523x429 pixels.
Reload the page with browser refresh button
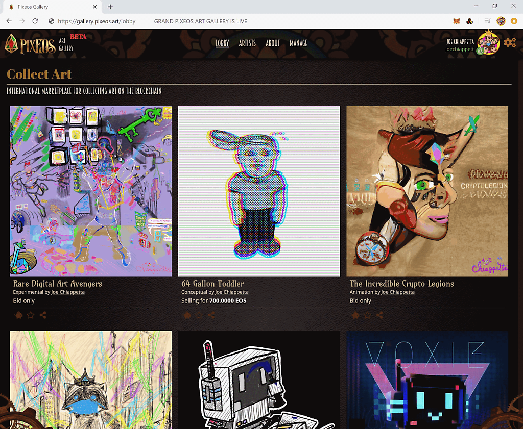pyautogui.click(x=35, y=21)
